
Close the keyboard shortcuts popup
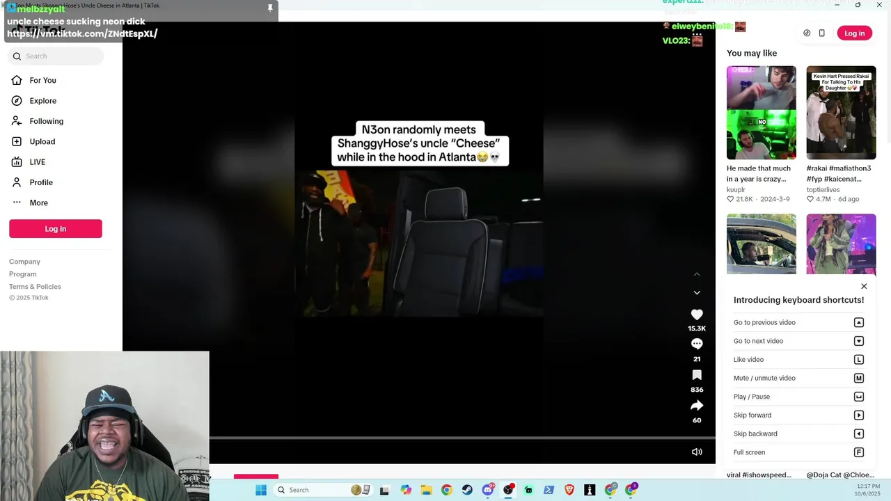tap(864, 286)
